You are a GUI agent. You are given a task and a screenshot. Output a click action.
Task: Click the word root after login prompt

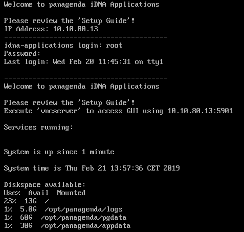point(114,45)
